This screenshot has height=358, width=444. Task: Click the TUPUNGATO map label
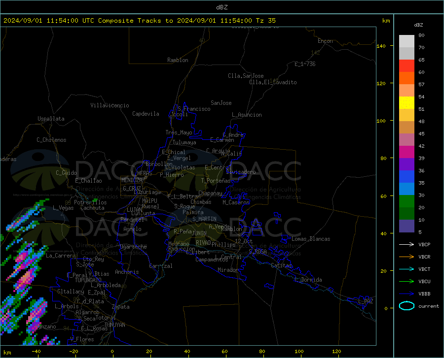88,280
